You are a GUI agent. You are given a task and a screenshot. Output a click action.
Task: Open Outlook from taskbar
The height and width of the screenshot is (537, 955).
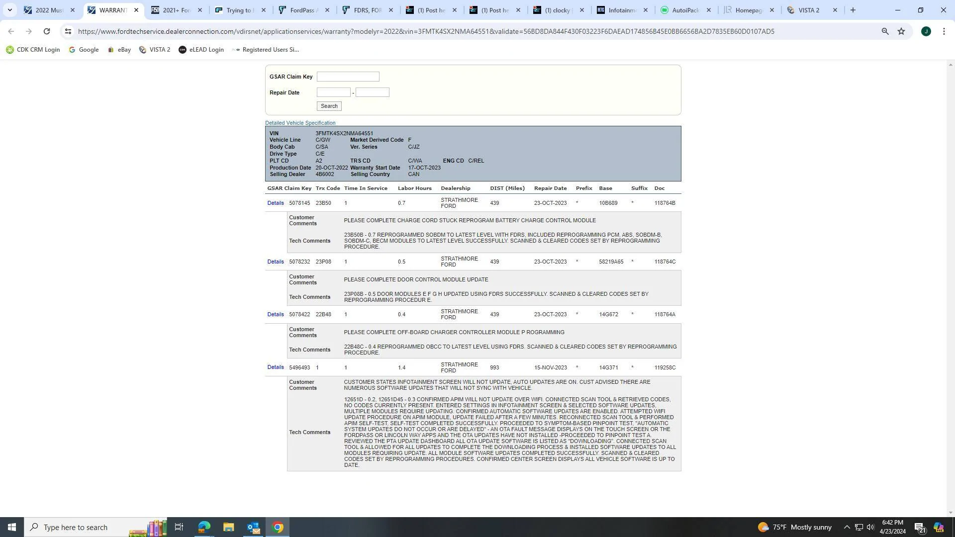pos(253,527)
